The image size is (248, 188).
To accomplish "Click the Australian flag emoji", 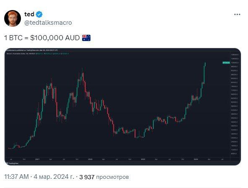I will tap(86, 38).
